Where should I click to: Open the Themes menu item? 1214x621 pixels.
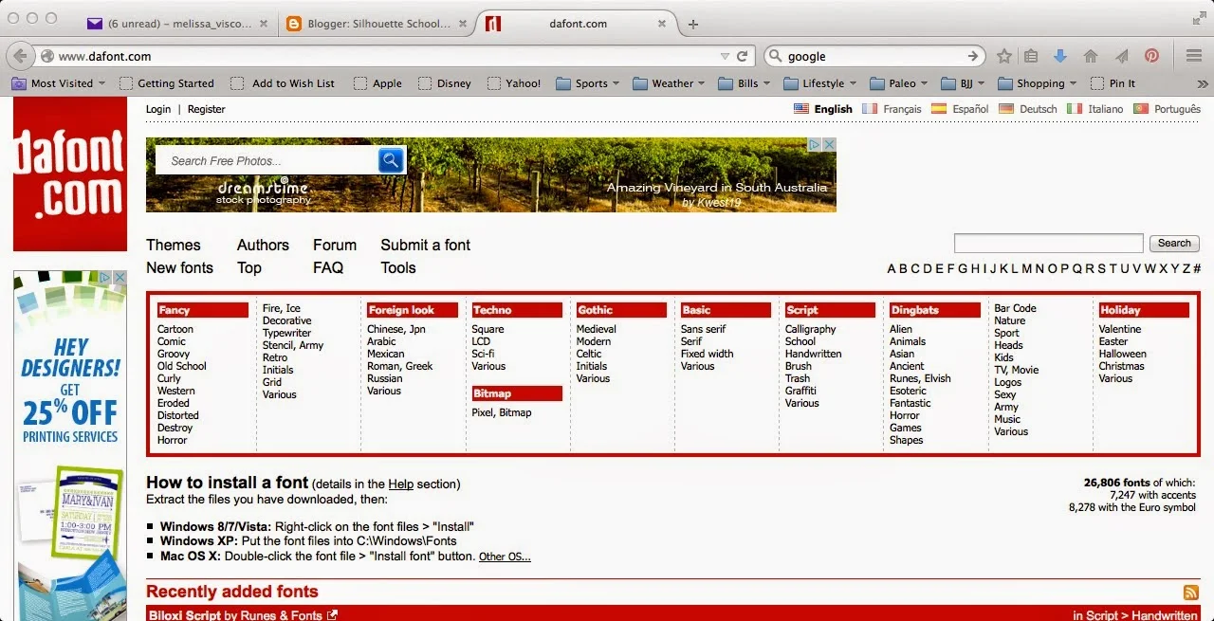point(174,245)
